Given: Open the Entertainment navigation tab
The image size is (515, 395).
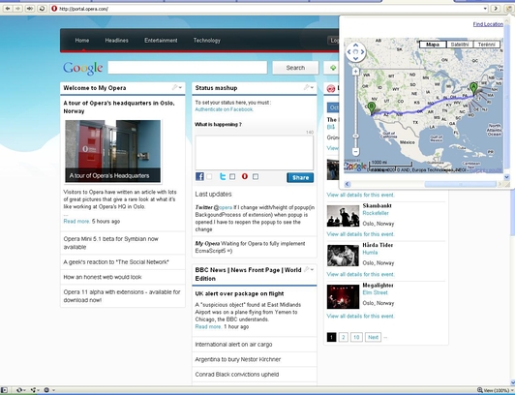Looking at the screenshot, I should 161,41.
